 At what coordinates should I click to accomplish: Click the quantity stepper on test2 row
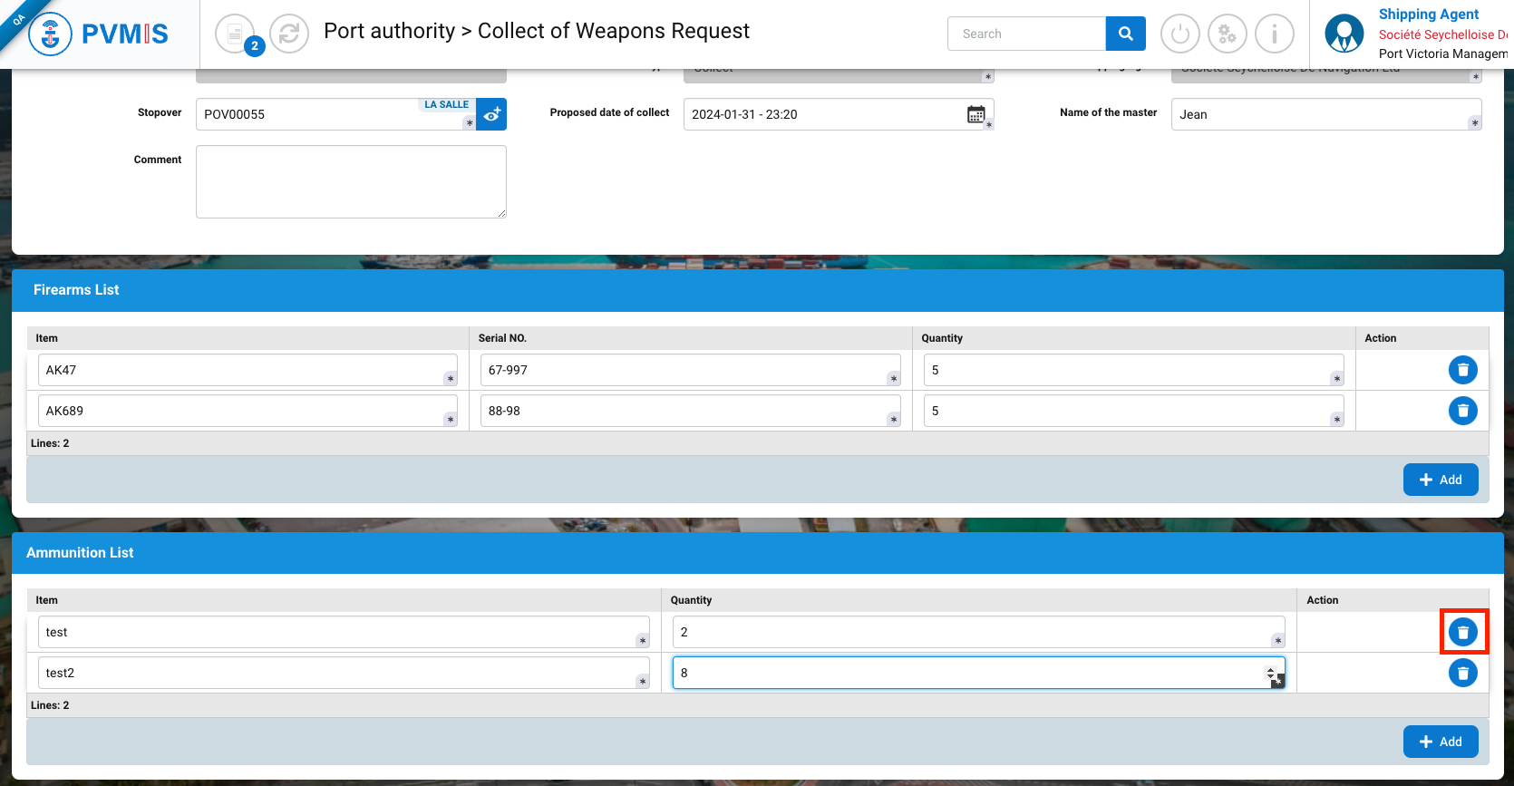pos(1270,673)
